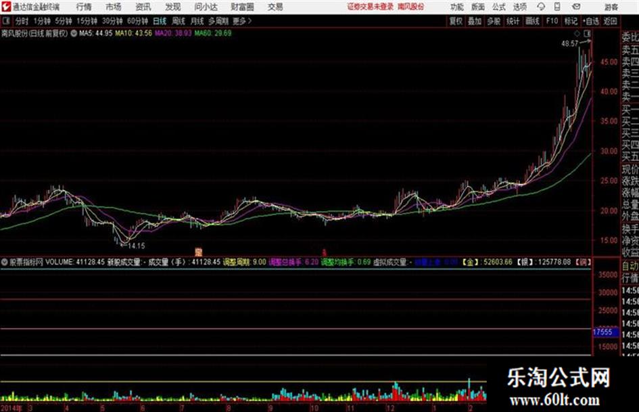Open the 行情 menu
The height and width of the screenshot is (412, 639).
click(x=84, y=7)
